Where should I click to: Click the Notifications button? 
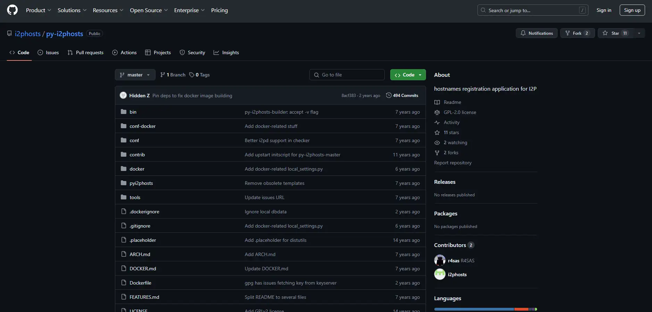(x=537, y=33)
